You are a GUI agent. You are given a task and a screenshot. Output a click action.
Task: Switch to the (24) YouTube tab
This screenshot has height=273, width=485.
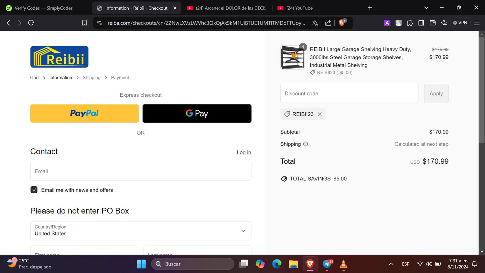coord(299,8)
